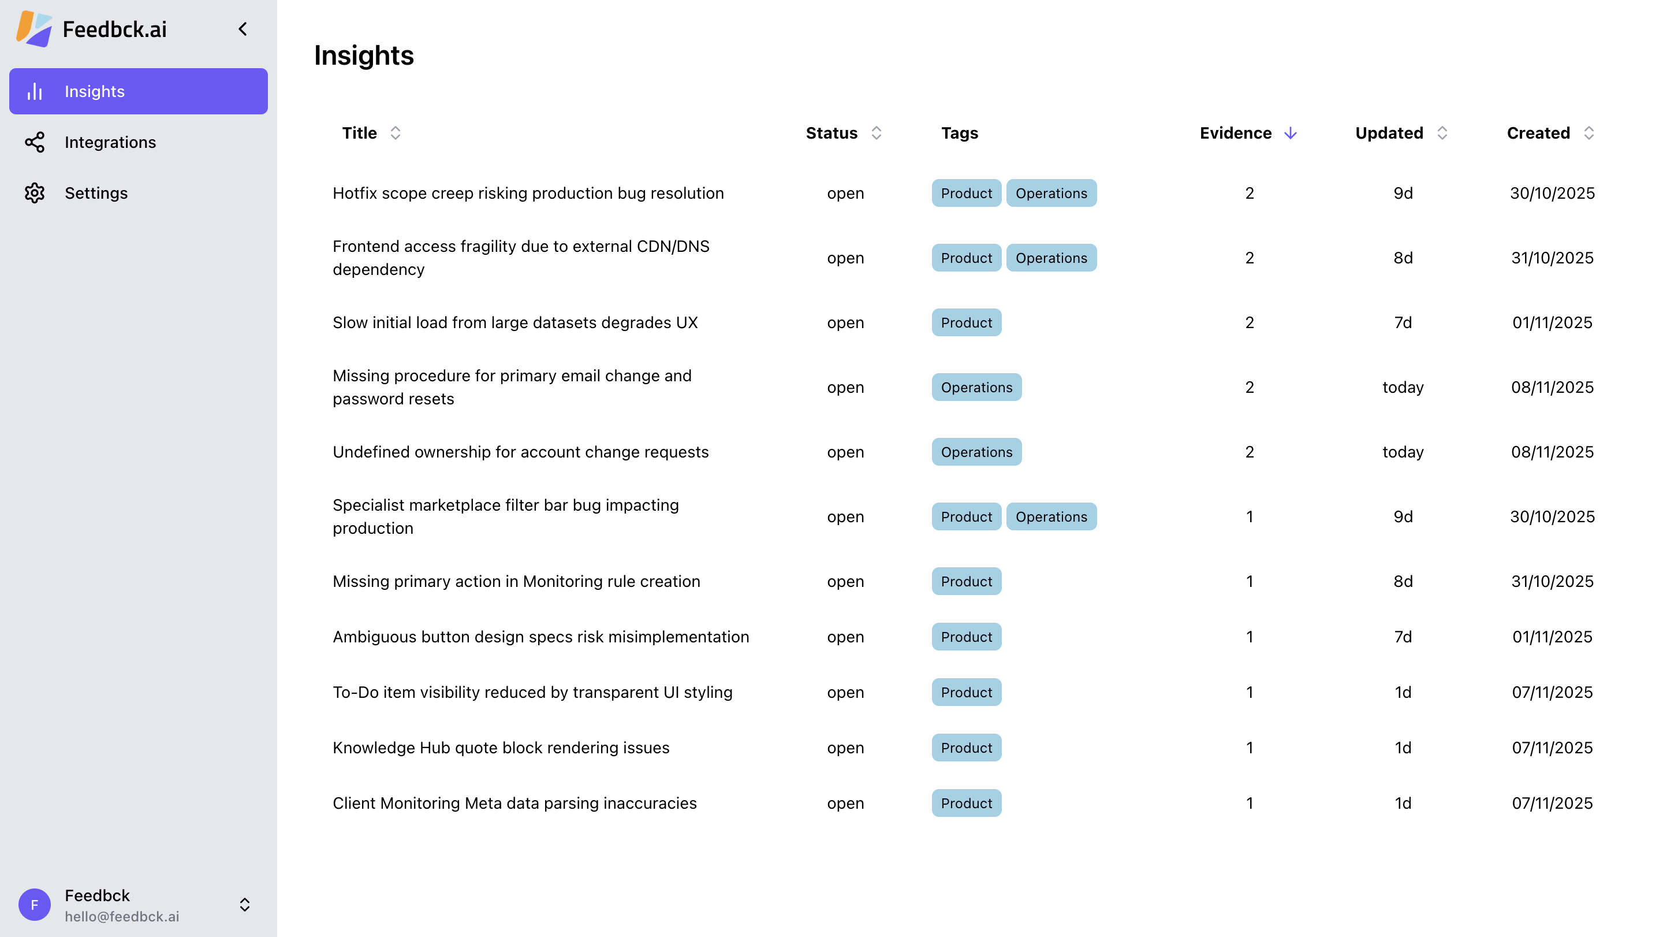Screen dimensions: 1663x937
Task: Click the Title column sort icon
Action: click(395, 133)
